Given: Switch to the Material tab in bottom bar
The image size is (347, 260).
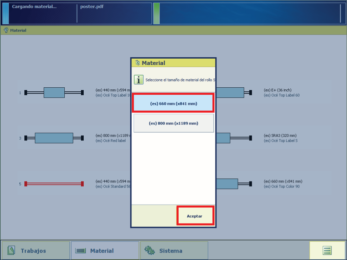Looking at the screenshot, I should coord(105,251).
